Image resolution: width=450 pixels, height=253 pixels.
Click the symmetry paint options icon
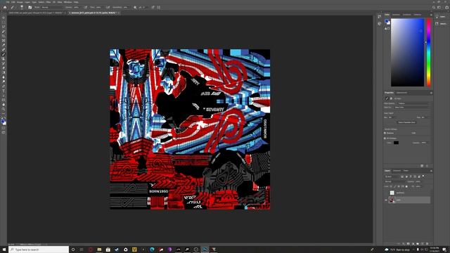(159, 8)
